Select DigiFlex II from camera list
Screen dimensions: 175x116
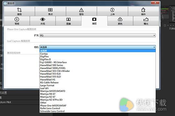click(98, 59)
